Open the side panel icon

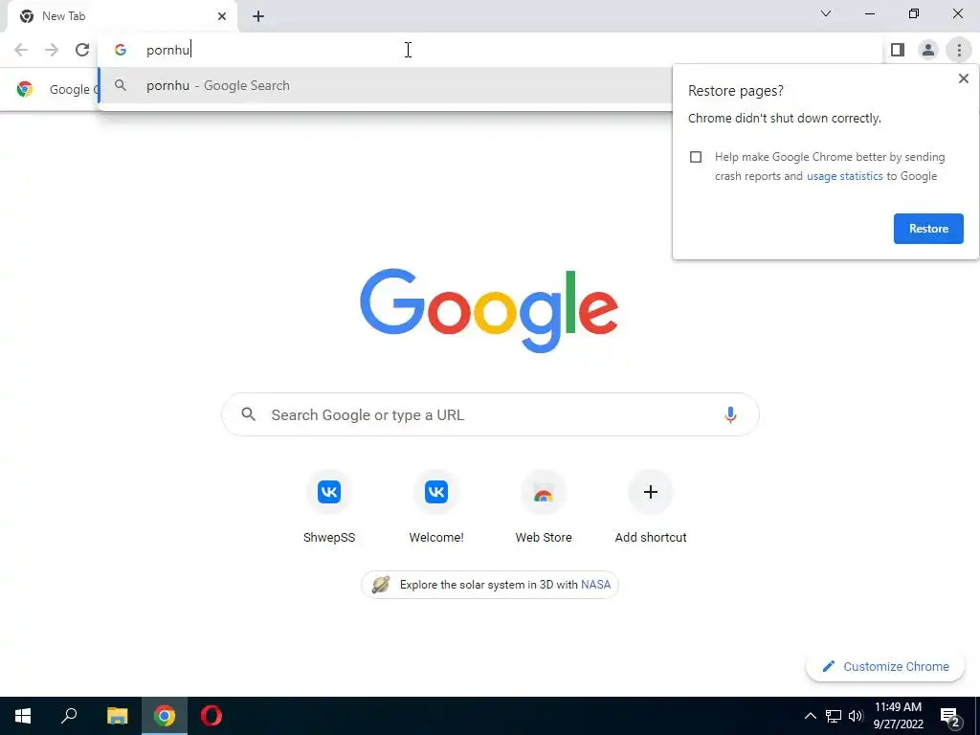click(x=898, y=50)
